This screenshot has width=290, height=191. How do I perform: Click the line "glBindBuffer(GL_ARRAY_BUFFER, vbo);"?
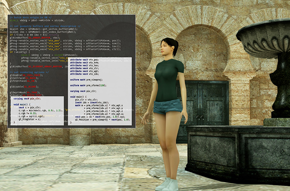pos(35,38)
